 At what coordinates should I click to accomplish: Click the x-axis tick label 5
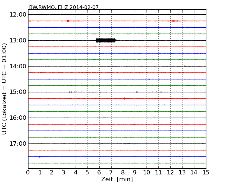coord(87,172)
